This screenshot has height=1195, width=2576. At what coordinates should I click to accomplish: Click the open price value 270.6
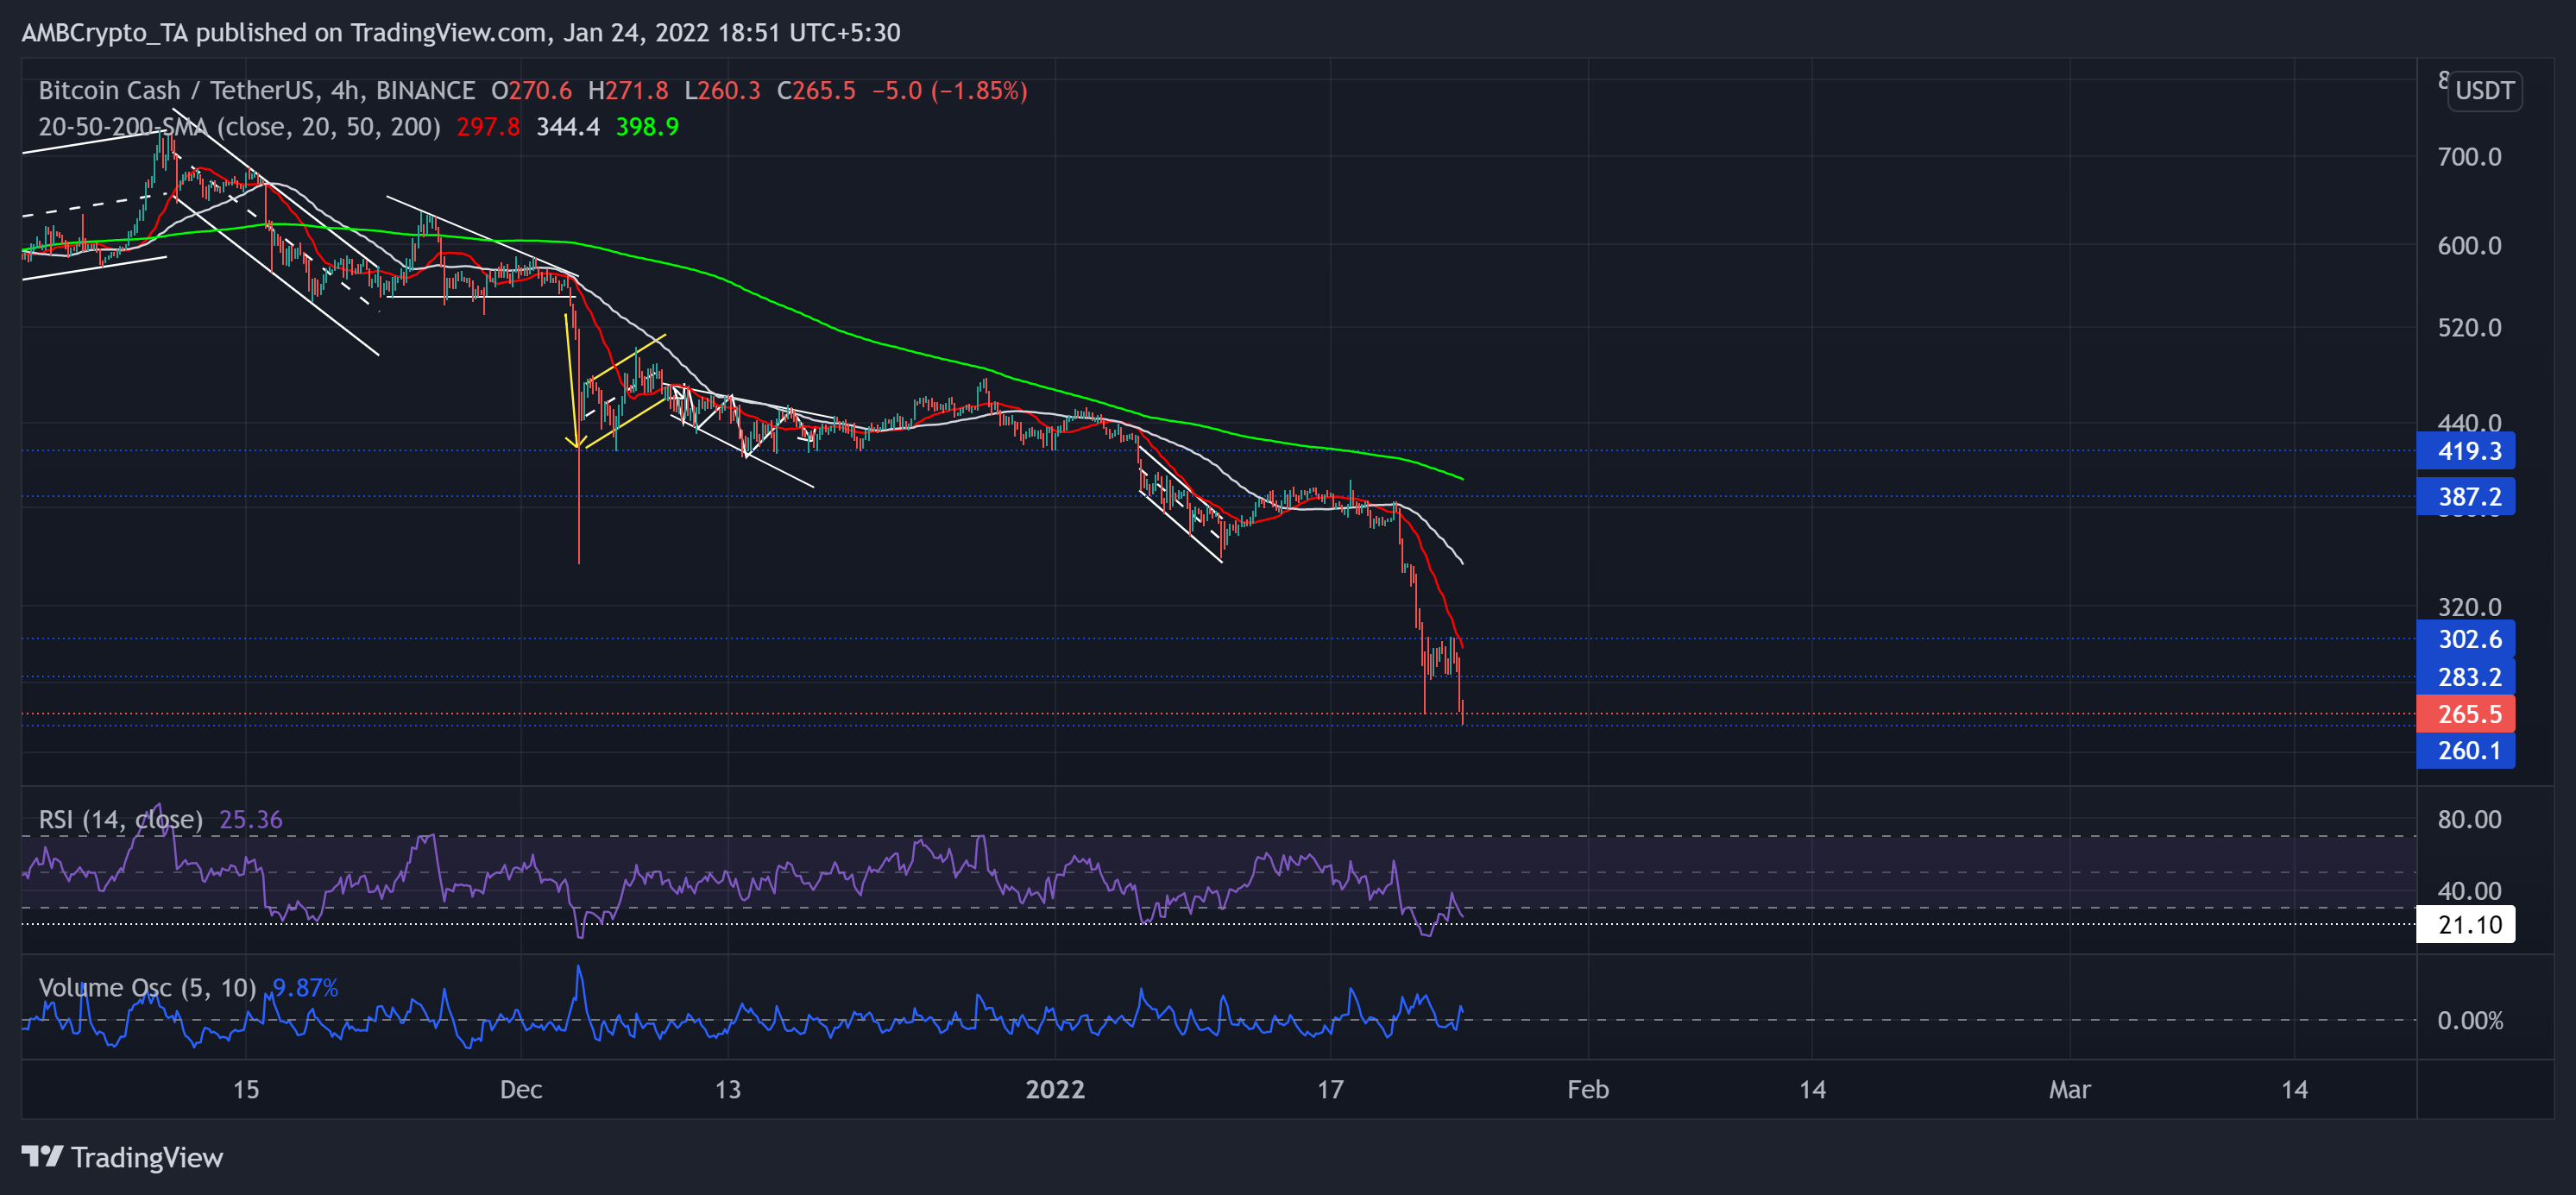coord(540,91)
